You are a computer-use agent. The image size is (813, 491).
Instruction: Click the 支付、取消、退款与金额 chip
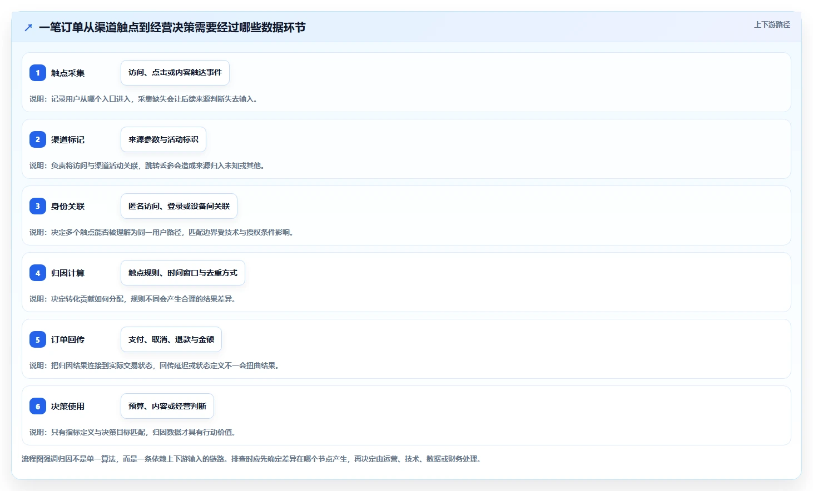[x=171, y=339]
